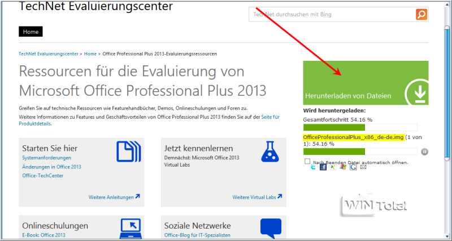This screenshot has height=241, width=452.
Task: Click the OfficeProfessionalPlus file progress bar
Action: (360, 151)
